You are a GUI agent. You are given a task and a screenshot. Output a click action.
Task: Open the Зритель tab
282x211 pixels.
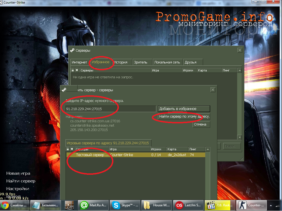pyautogui.click(x=142, y=62)
